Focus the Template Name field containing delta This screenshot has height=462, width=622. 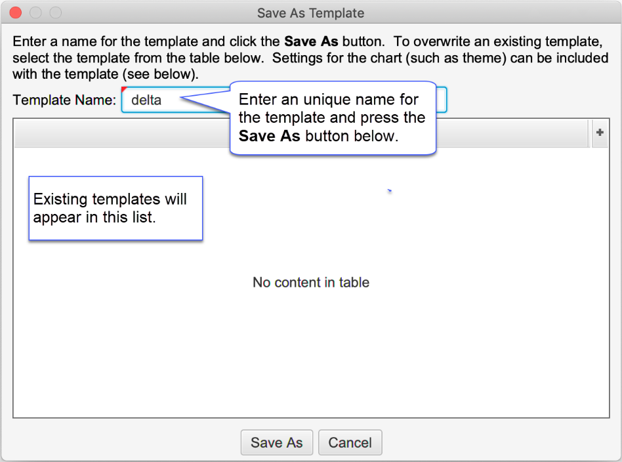pos(157,100)
